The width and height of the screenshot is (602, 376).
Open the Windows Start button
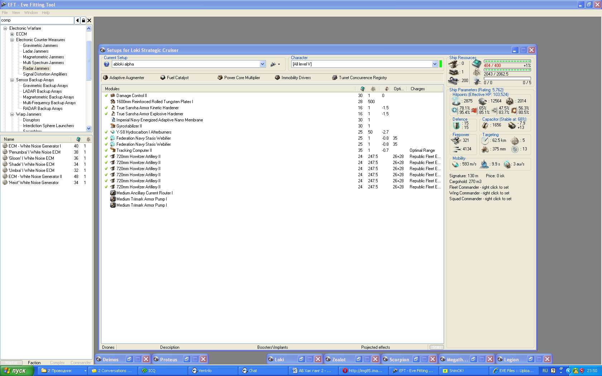[x=17, y=371]
